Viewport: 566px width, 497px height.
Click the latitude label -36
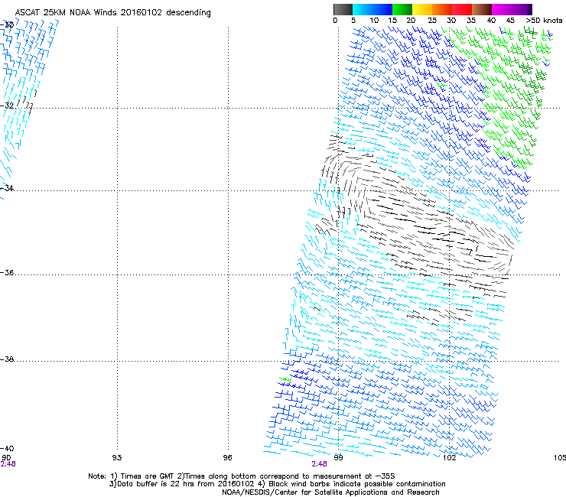tap(7, 272)
